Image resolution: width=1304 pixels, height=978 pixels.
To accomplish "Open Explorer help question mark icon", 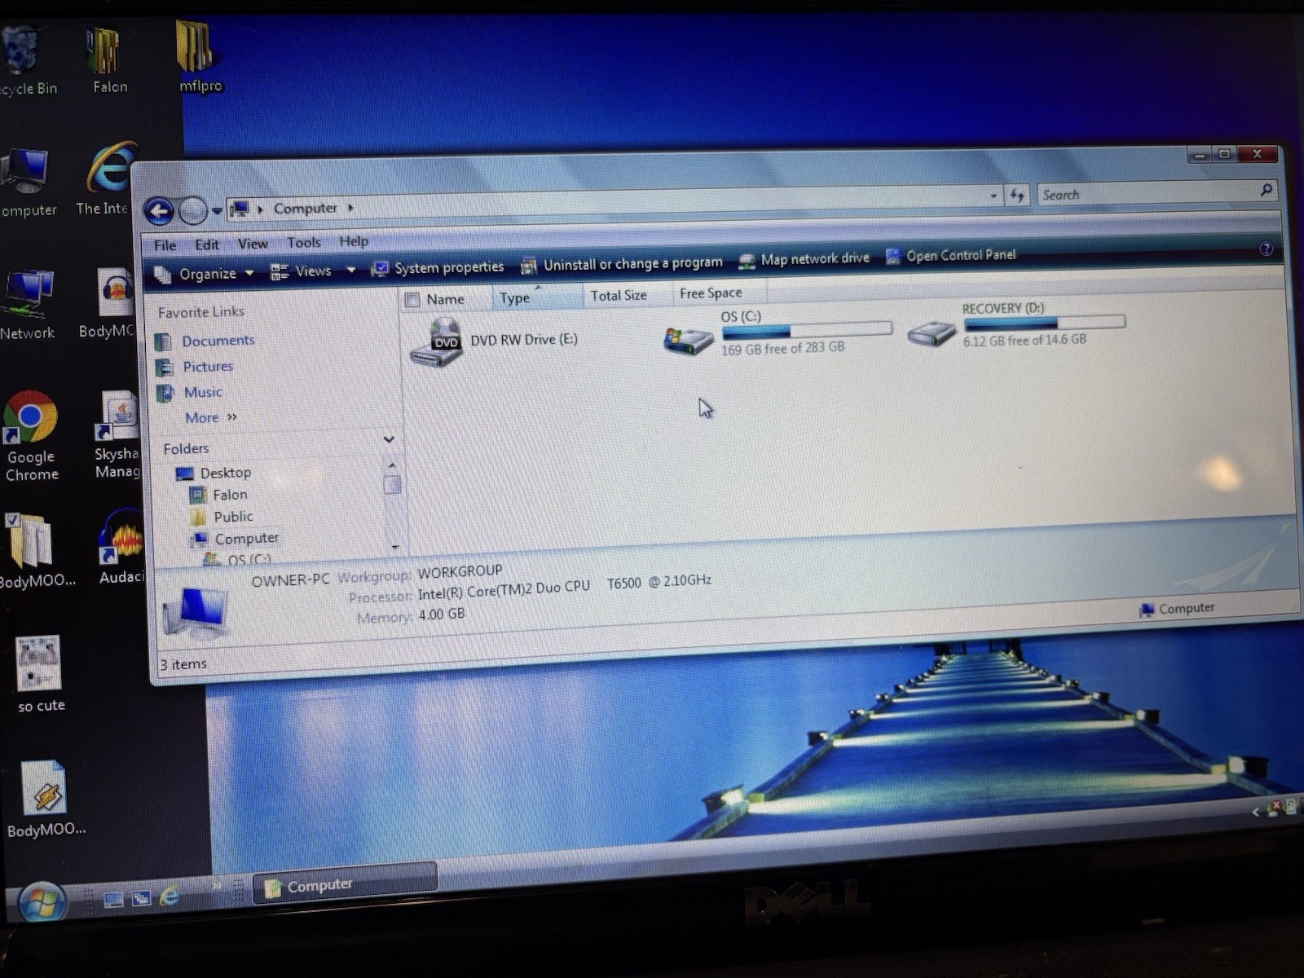I will 1266,249.
